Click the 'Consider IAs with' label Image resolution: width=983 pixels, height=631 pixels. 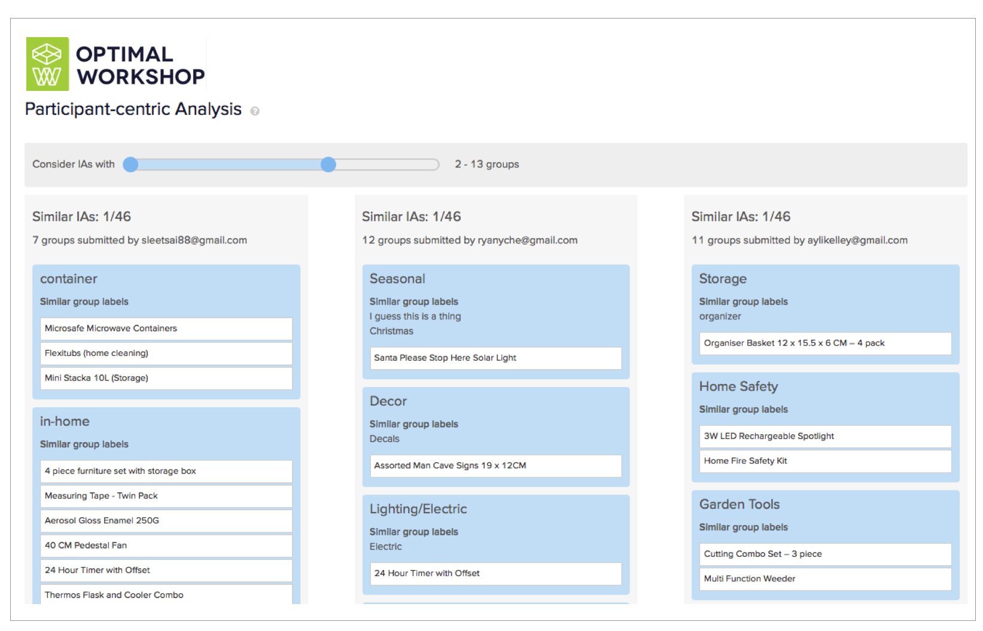pyautogui.click(x=74, y=164)
